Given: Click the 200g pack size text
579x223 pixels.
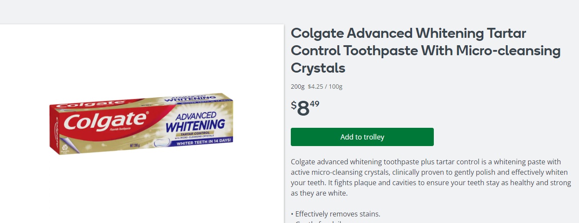Looking at the screenshot, I should (x=297, y=87).
